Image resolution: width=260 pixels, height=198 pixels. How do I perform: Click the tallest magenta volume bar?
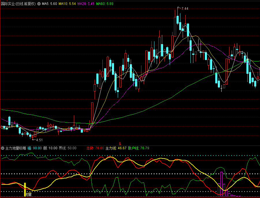tap(221, 184)
